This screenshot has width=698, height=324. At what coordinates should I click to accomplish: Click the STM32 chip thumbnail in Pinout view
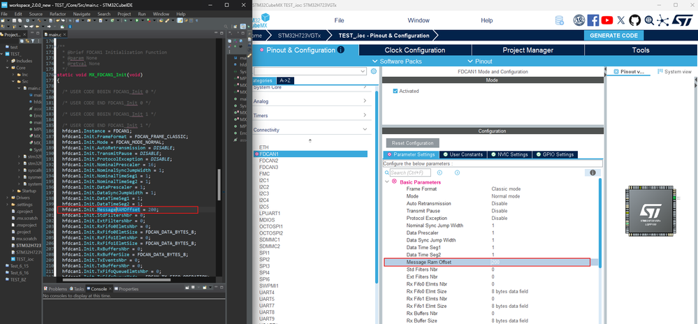[650, 211]
